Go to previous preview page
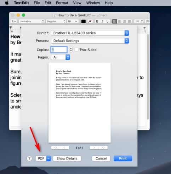Viewport: 171px width, 174px height. point(64,148)
